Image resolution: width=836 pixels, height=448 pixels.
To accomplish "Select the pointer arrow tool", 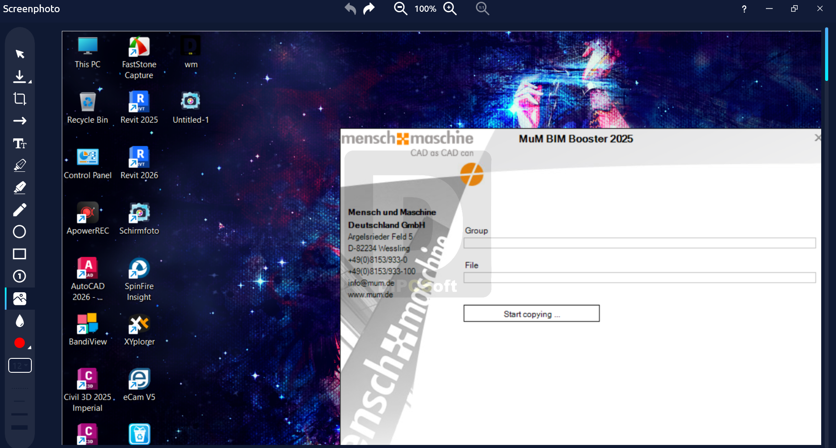I will click(20, 54).
